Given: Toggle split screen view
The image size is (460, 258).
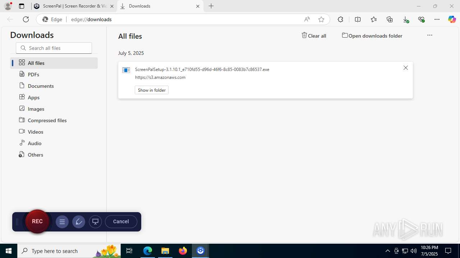Looking at the screenshot, I should pyautogui.click(x=358, y=19).
